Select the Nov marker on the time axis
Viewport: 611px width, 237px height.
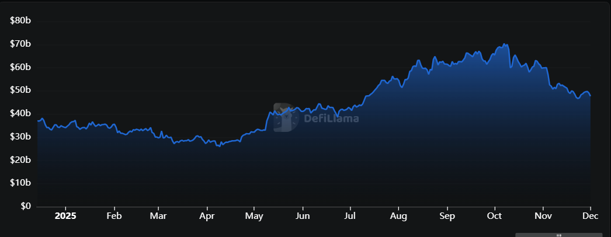tap(543, 215)
